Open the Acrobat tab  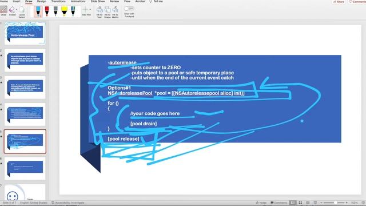point(141,1)
